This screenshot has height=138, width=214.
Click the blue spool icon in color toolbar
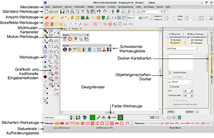point(179,117)
